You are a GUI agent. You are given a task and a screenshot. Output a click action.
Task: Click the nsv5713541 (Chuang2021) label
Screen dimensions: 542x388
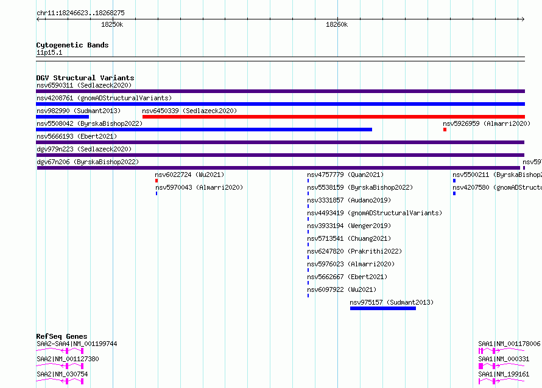(x=349, y=238)
